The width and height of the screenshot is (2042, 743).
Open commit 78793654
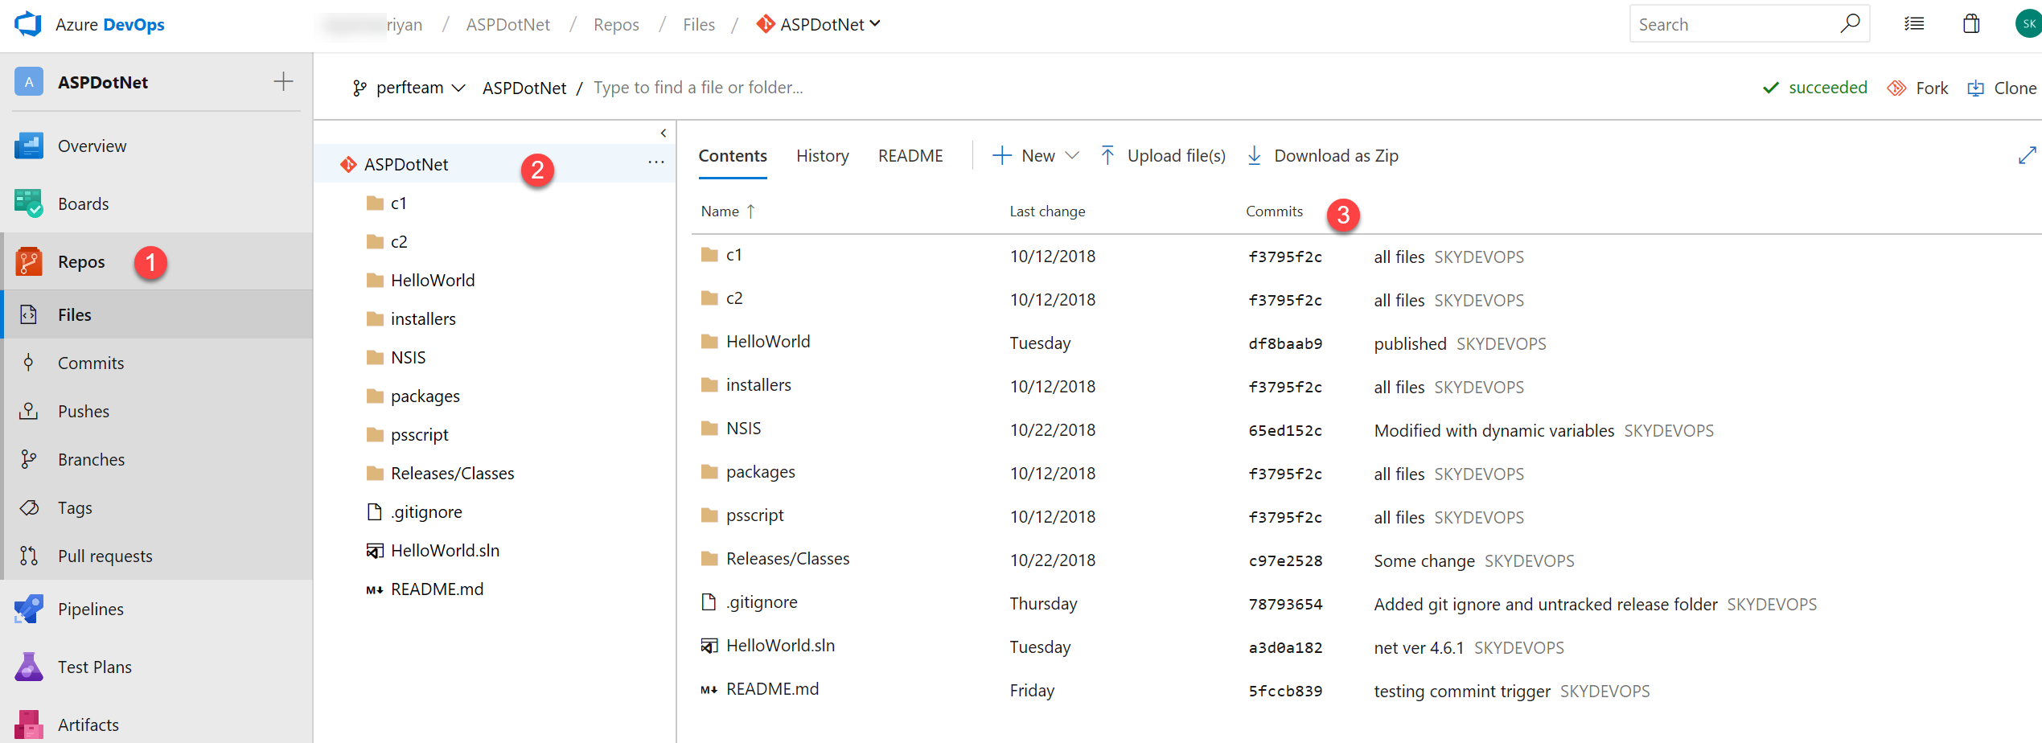[x=1285, y=605]
